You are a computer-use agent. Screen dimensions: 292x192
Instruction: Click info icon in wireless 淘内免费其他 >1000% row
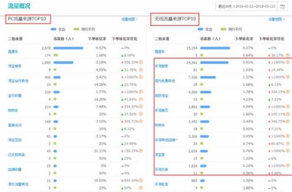pyautogui.click(x=288, y=77)
